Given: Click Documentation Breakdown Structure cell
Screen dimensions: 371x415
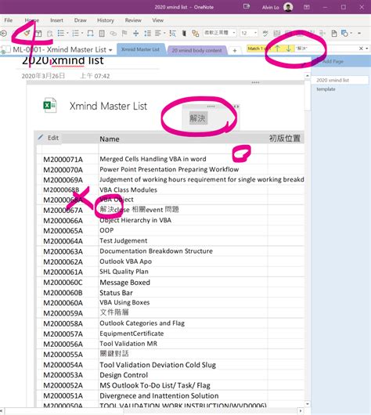Looking at the screenshot, I should pos(156,251).
